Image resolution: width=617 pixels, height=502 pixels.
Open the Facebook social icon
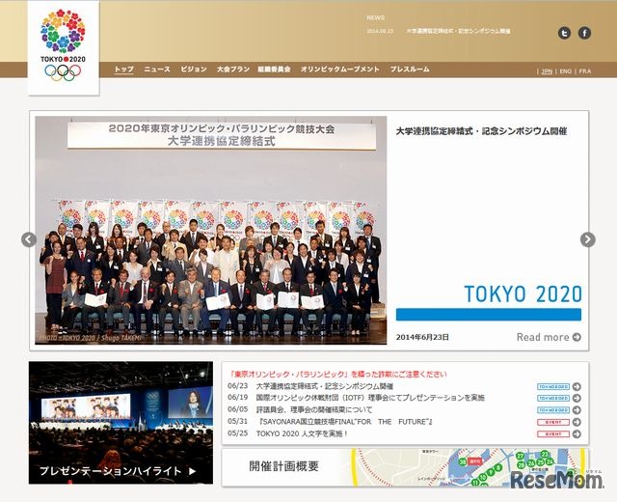tap(584, 33)
